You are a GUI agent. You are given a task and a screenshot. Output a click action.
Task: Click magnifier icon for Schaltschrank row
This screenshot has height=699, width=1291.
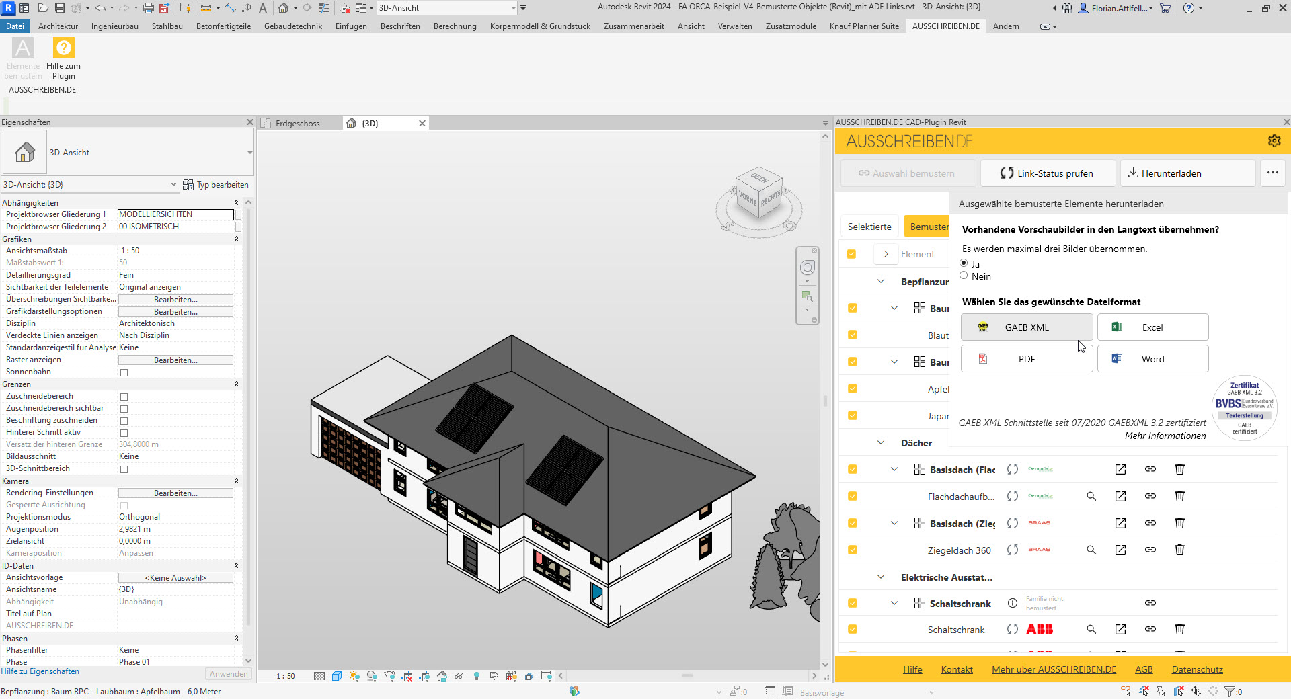(x=1091, y=629)
